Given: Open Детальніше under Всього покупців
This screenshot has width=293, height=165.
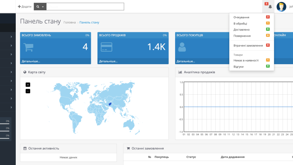Looking at the screenshot, I should [186, 61].
